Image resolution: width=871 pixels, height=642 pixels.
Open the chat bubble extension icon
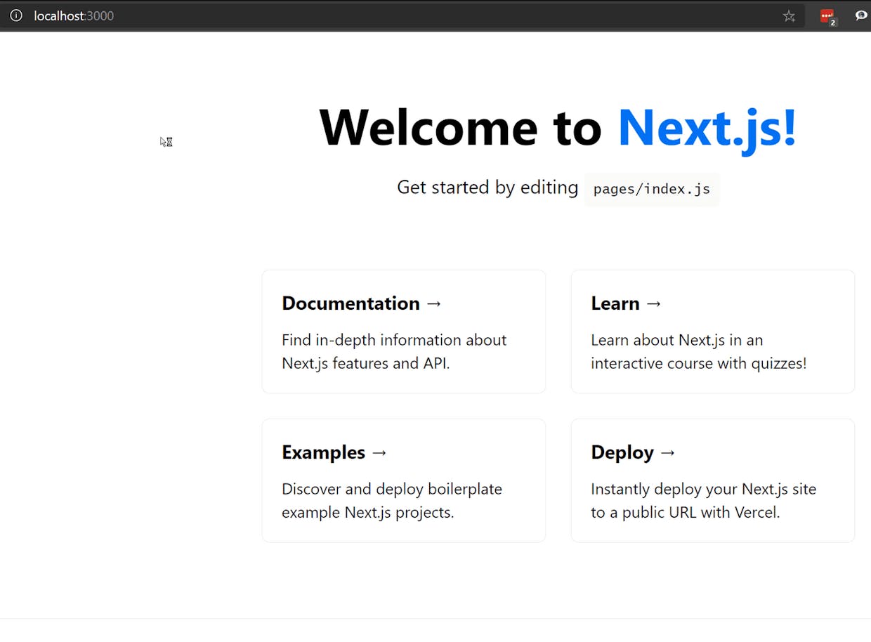[x=860, y=15]
